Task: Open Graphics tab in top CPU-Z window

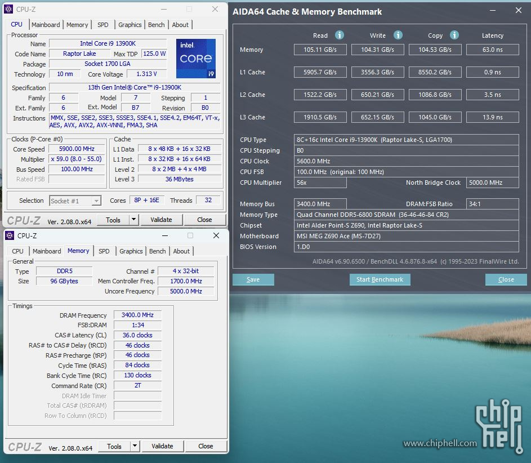Action: pyautogui.click(x=130, y=25)
